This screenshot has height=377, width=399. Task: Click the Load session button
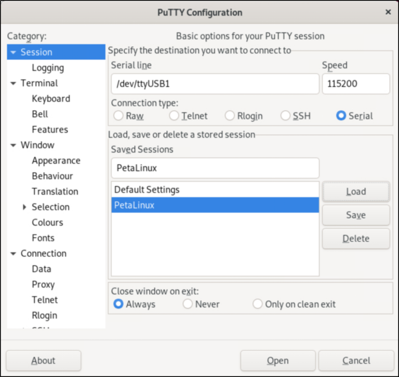pos(355,192)
